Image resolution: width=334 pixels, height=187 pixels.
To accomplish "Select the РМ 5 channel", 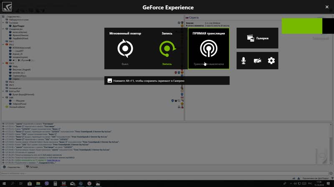I will click(x=12, y=85).
